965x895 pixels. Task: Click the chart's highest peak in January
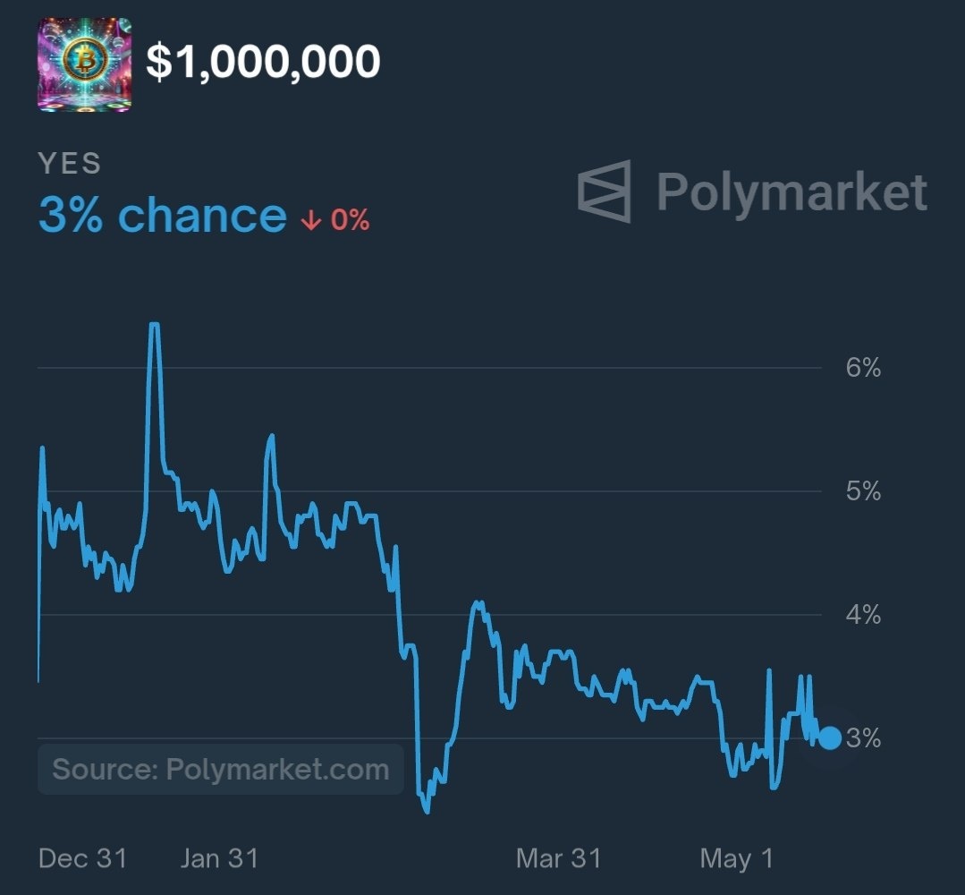click(x=155, y=325)
